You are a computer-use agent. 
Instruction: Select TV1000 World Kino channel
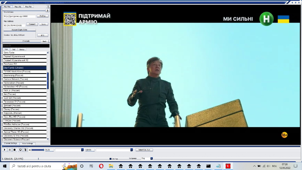25,72
